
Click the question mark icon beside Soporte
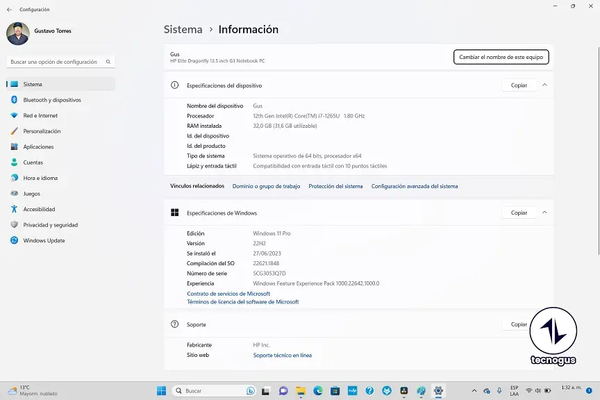174,324
